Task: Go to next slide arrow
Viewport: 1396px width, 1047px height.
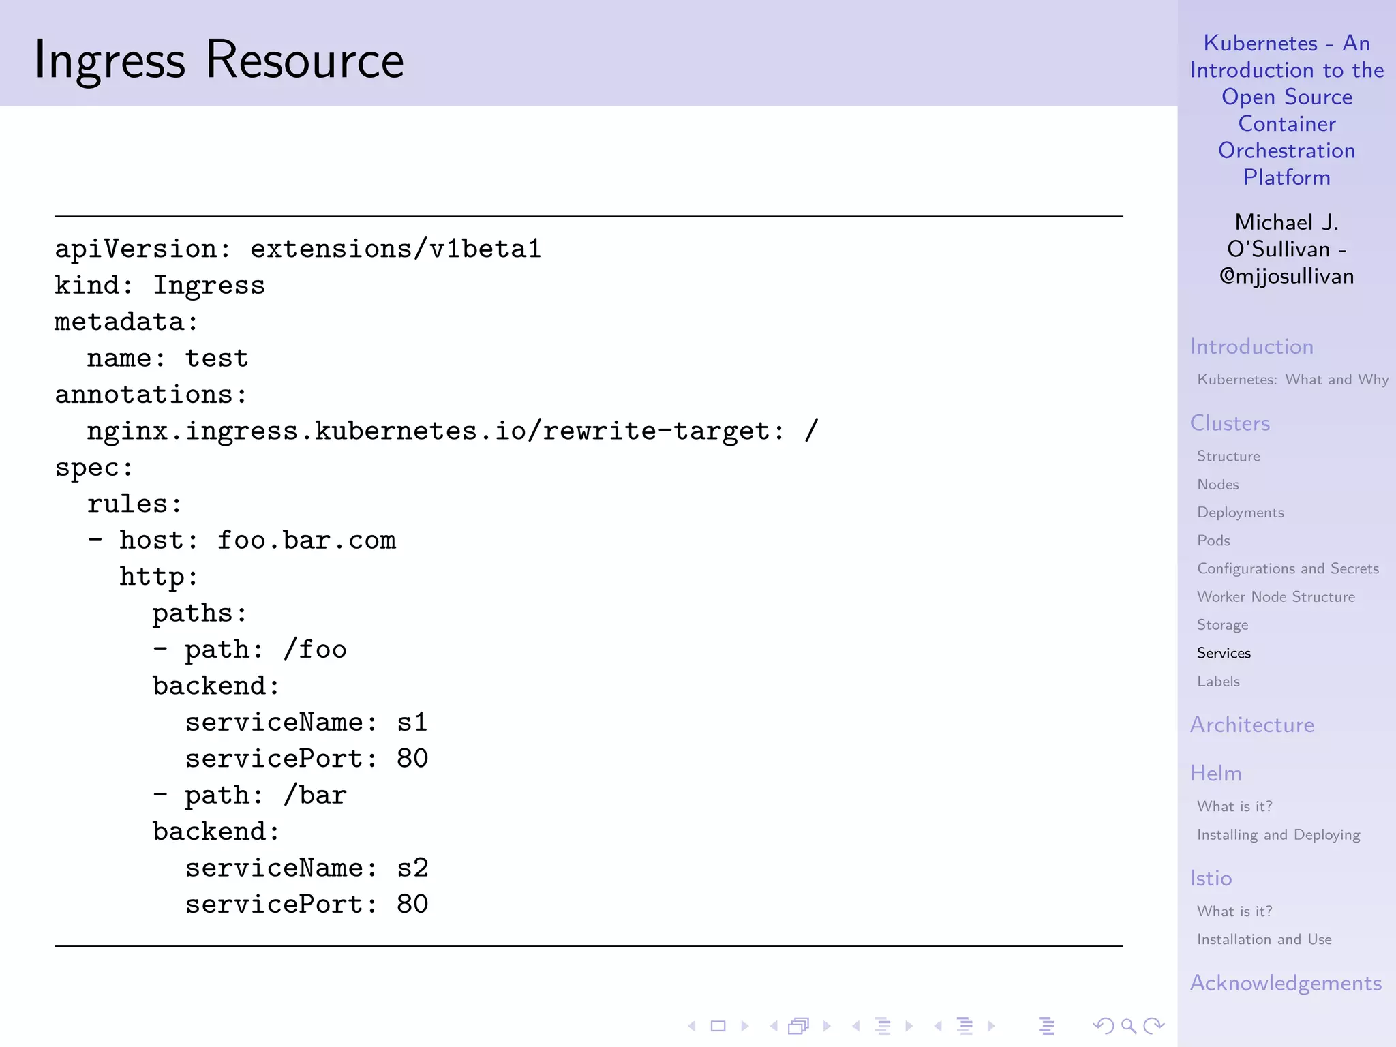Action: (x=745, y=1026)
